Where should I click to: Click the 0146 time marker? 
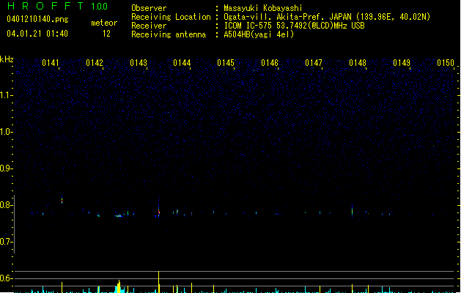[270, 63]
